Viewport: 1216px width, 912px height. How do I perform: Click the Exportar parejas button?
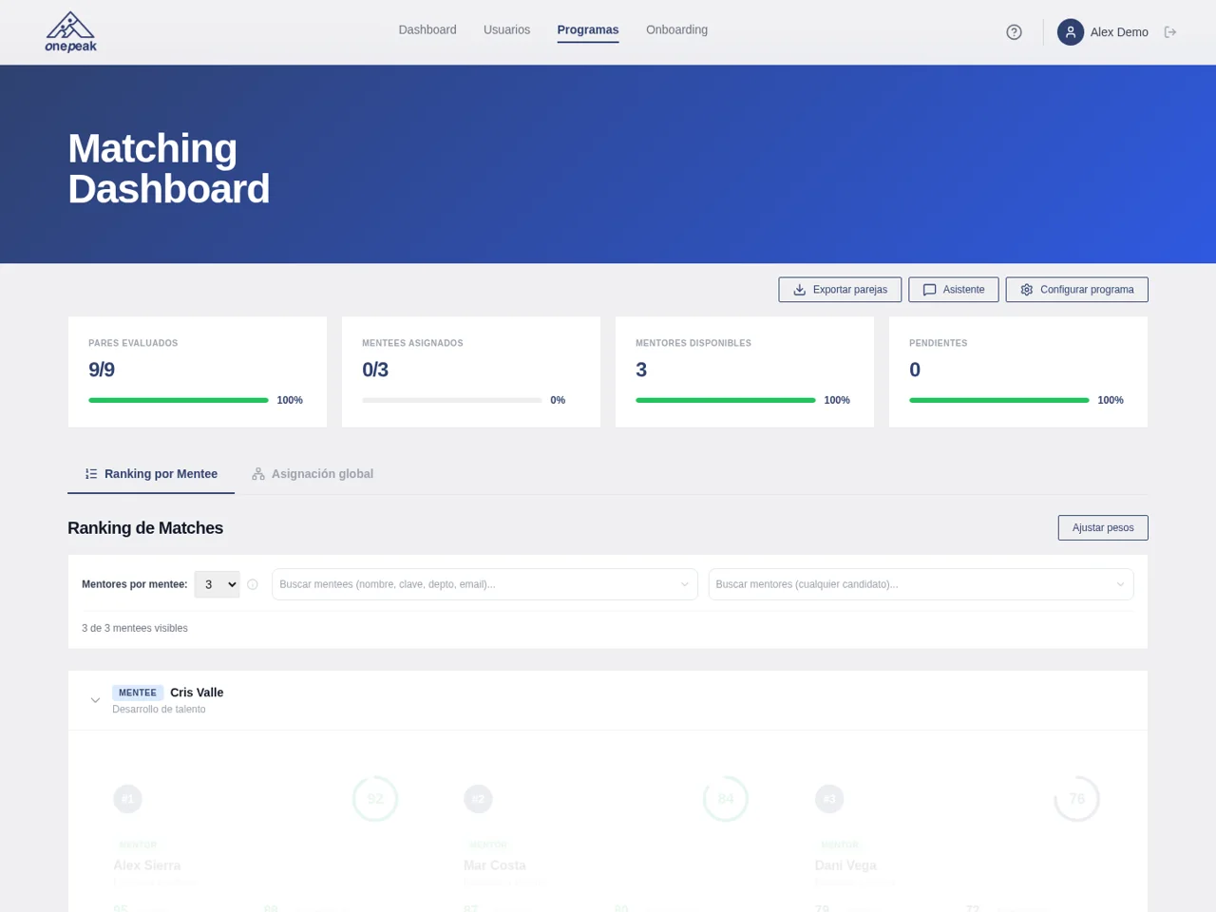[840, 290]
